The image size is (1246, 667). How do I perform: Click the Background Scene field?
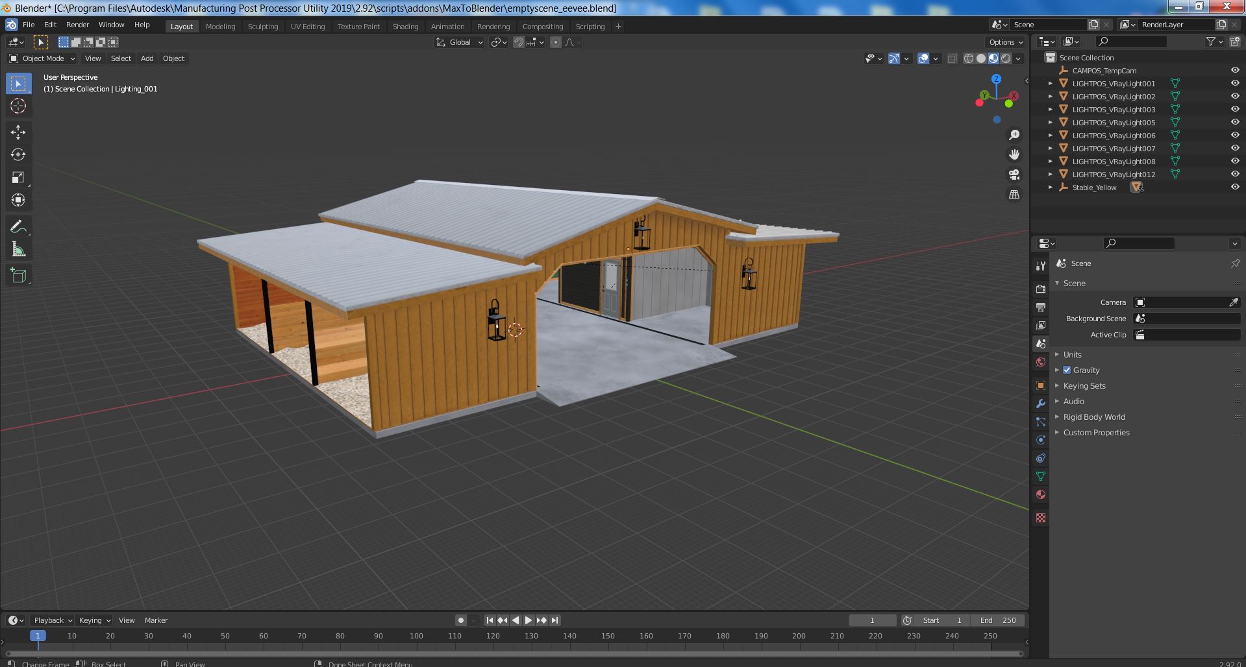[x=1187, y=319]
